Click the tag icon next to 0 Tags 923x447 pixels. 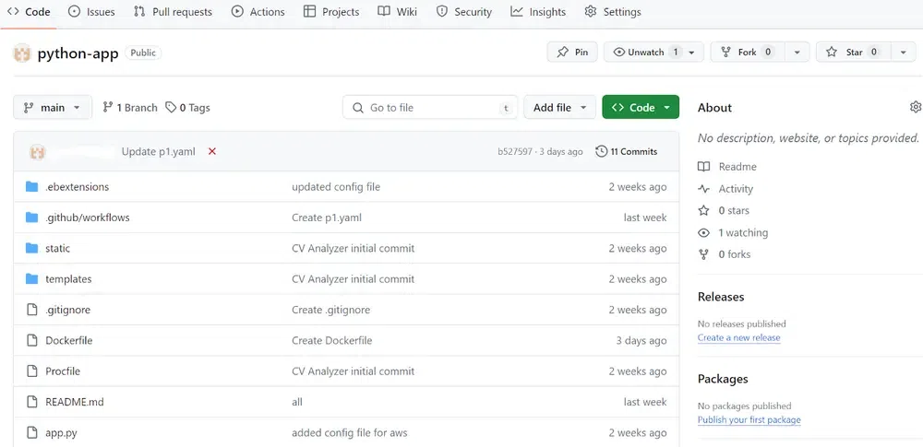171,108
